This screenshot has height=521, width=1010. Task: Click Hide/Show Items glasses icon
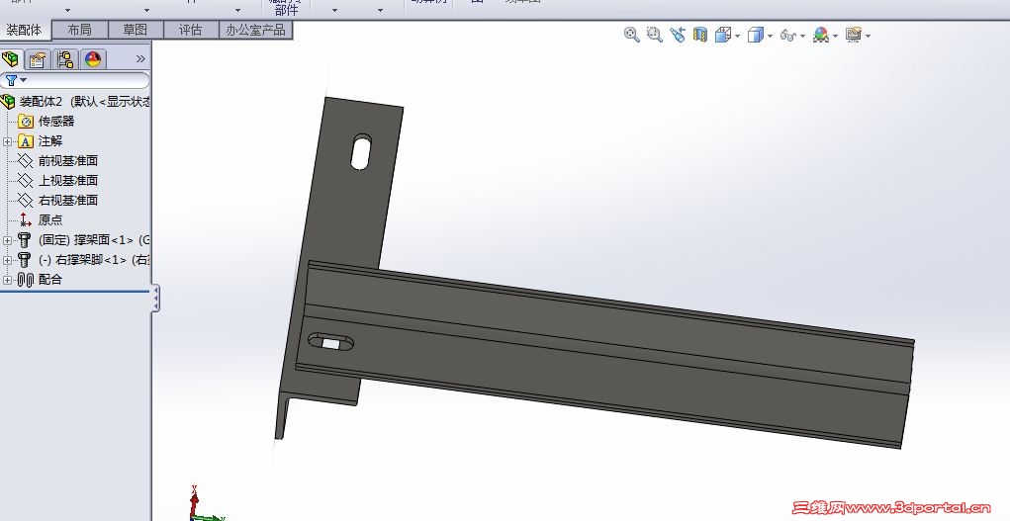click(x=787, y=35)
